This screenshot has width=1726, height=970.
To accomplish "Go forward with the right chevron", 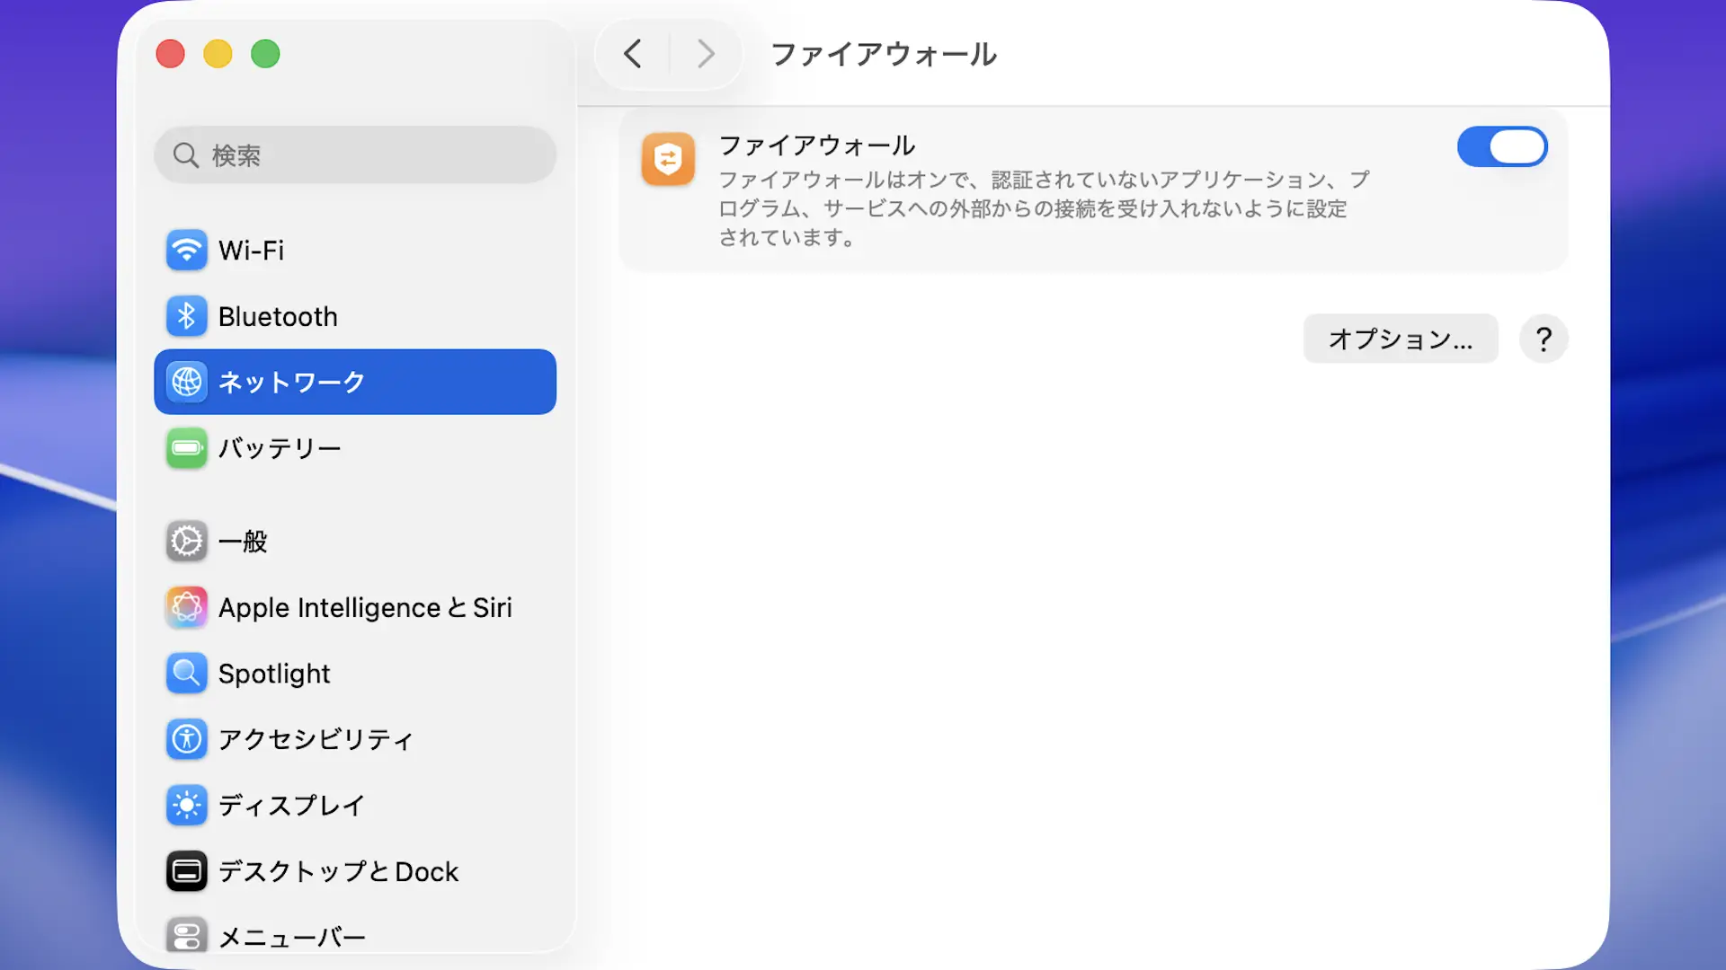I will click(x=706, y=54).
